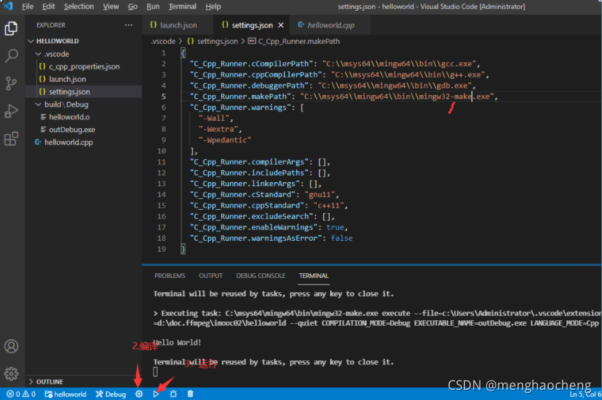
Task: Click the debug bug icon in status bar
Action: pos(173,394)
